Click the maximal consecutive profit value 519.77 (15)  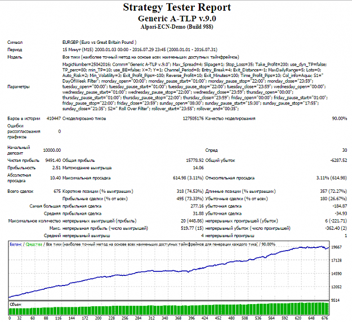[x=192, y=228]
